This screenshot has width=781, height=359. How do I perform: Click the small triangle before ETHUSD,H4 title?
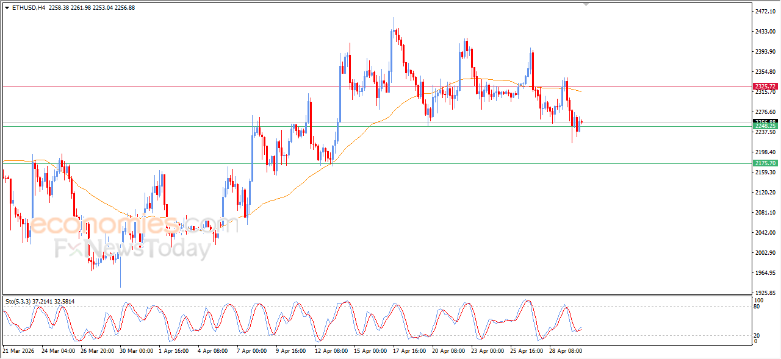coord(7,7)
